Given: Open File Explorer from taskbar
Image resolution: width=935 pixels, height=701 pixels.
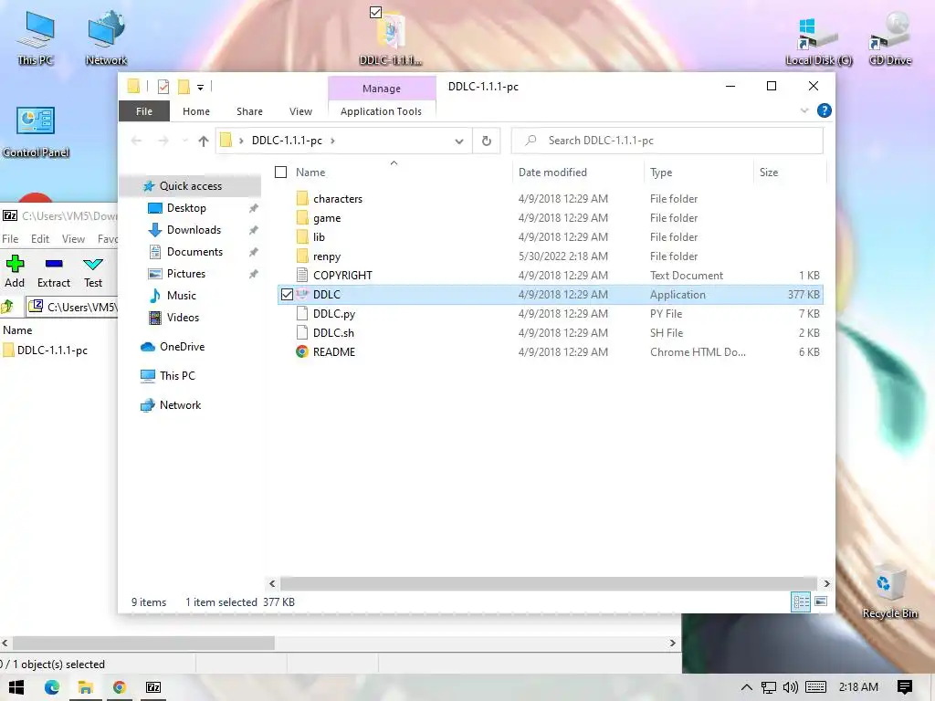Looking at the screenshot, I should [85, 687].
